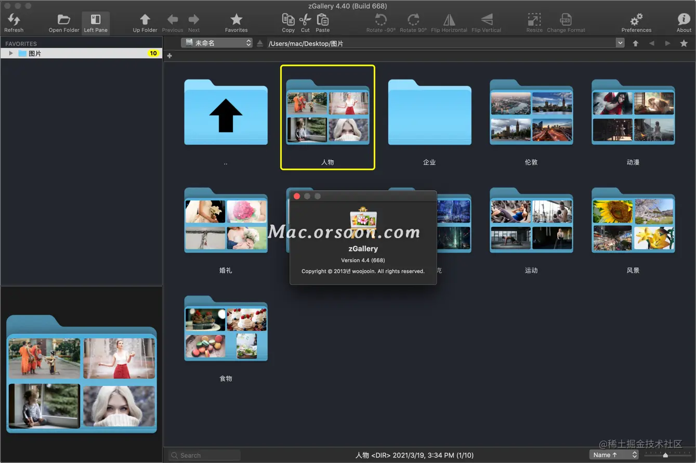Viewport: 696px width, 463px height.
Task: Open the Favorites star in the toolbar
Action: click(x=236, y=20)
